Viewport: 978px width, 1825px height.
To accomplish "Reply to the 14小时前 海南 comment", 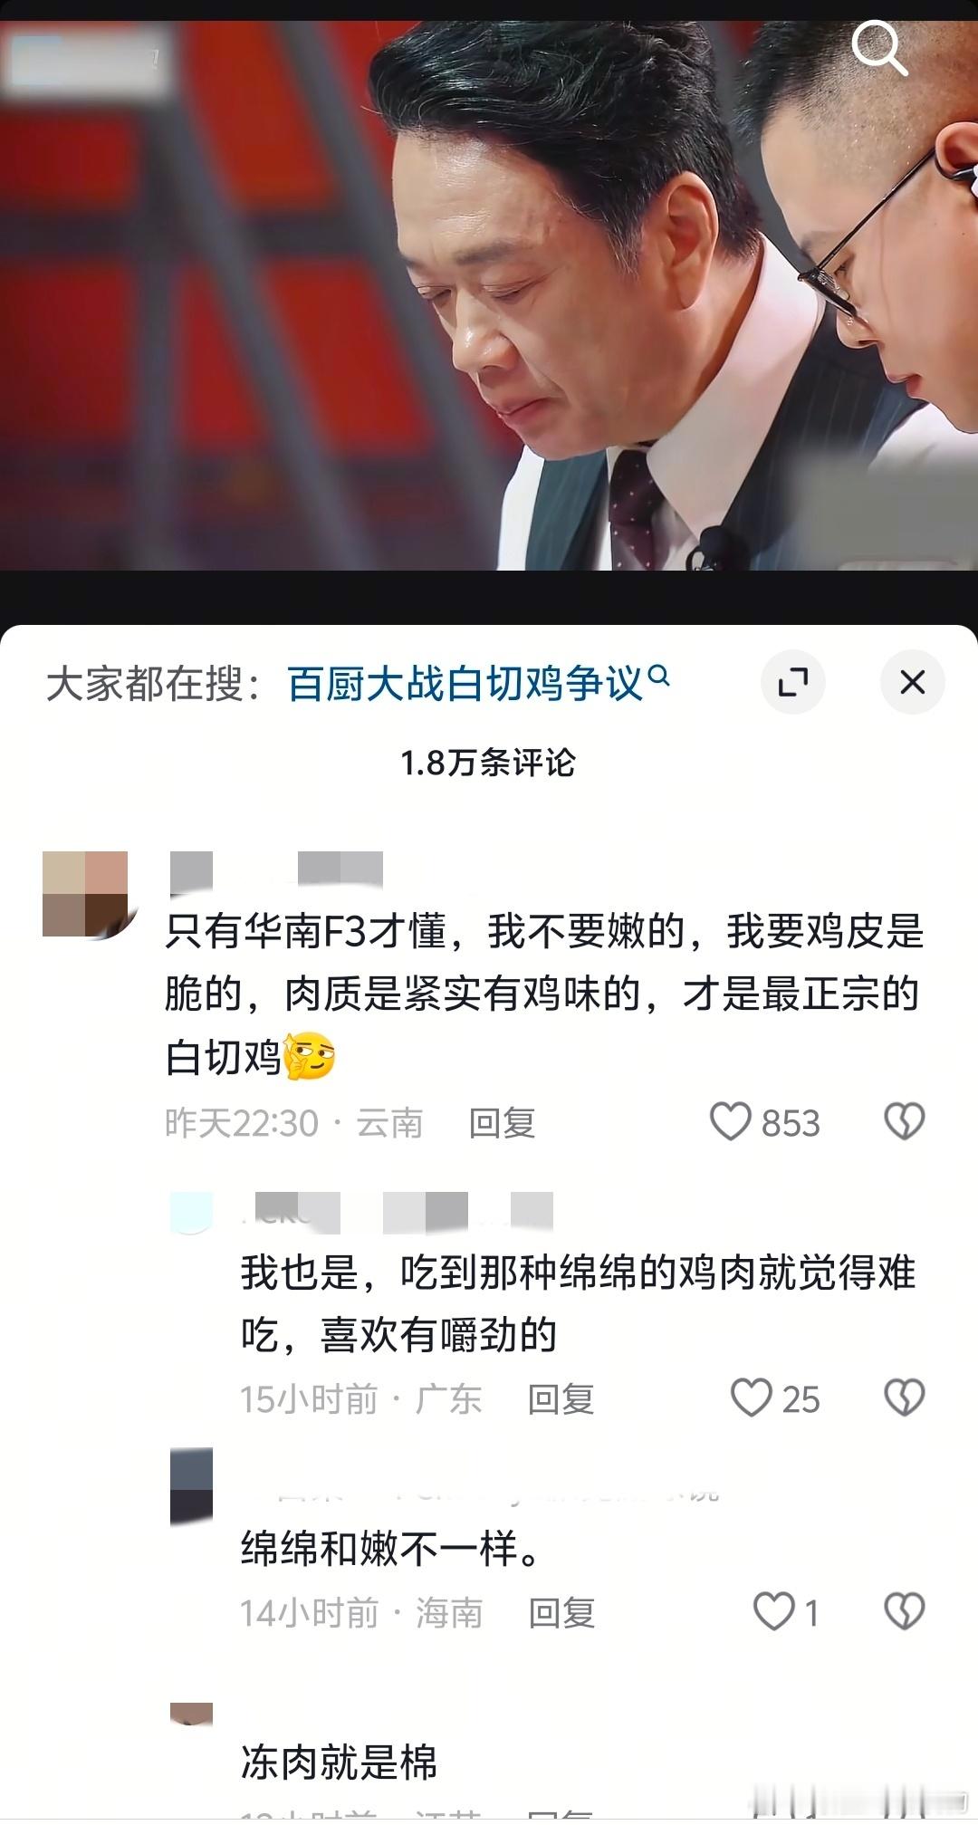I will pos(561,1613).
